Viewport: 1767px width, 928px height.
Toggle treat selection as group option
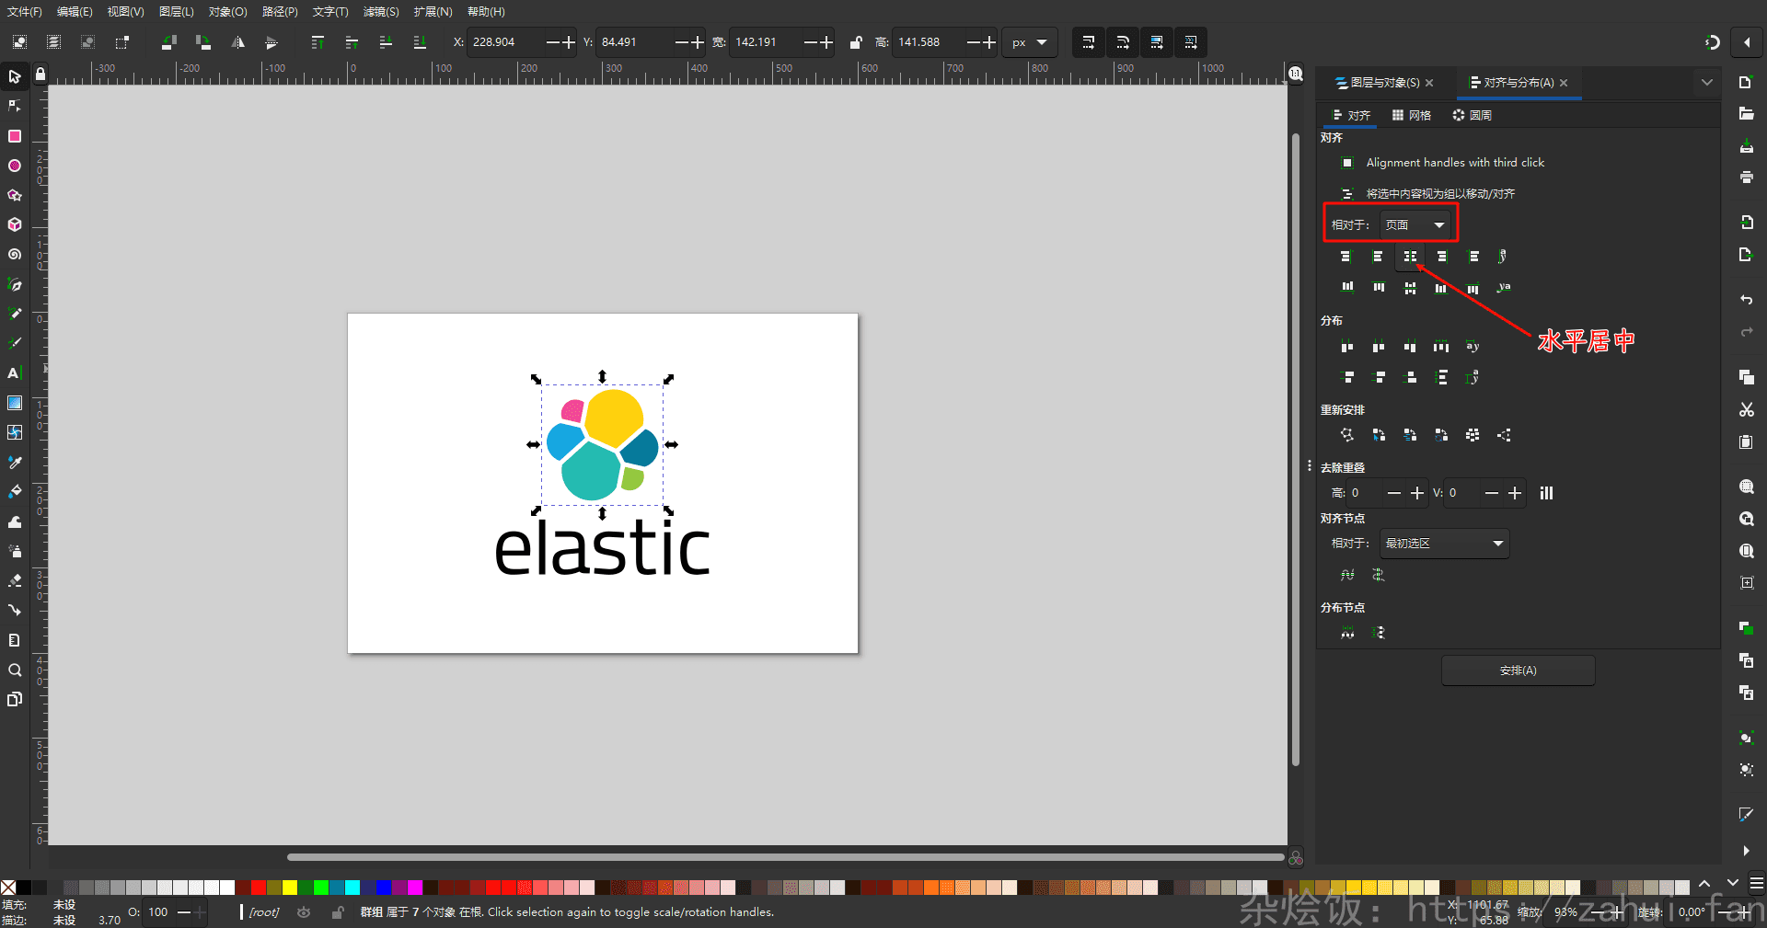click(x=1347, y=194)
